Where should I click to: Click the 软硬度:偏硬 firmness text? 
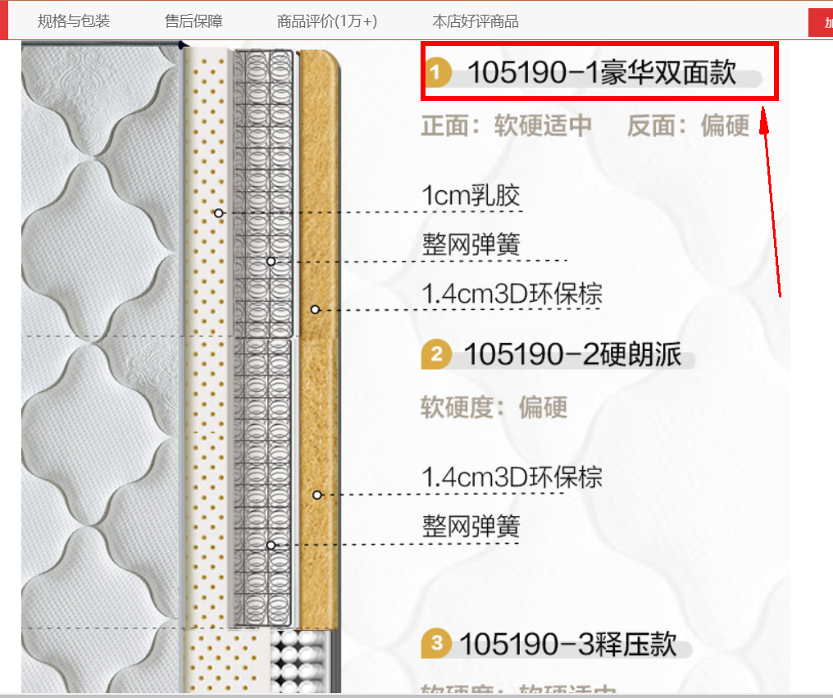(x=494, y=407)
